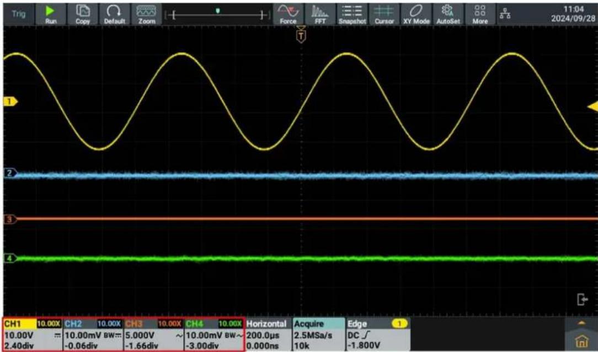Tap the 2.5MSa/s sample rate
This screenshot has height=352, width=598.
pos(313,335)
